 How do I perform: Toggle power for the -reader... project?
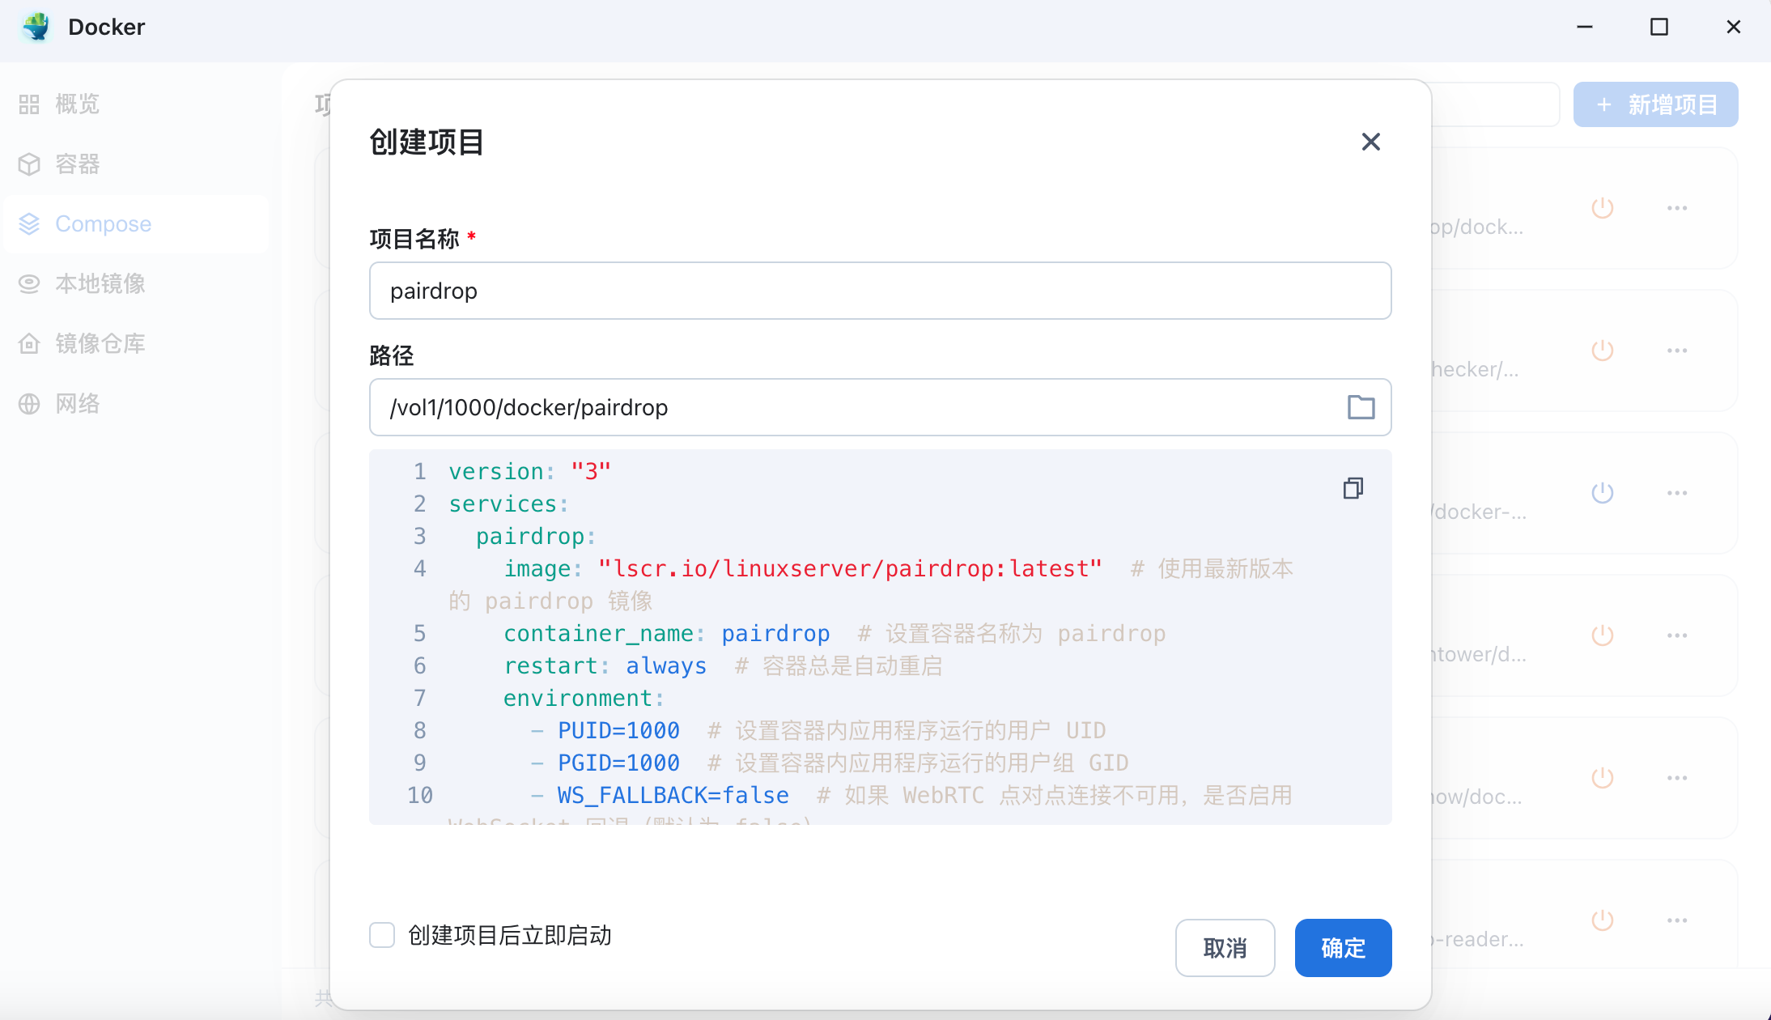pos(1603,920)
